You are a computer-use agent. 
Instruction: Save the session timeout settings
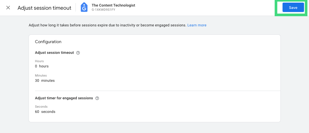pyautogui.click(x=293, y=8)
